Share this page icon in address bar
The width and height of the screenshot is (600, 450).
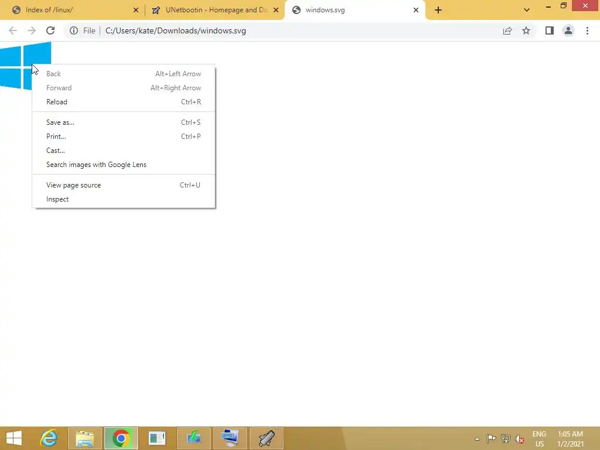pyautogui.click(x=507, y=30)
